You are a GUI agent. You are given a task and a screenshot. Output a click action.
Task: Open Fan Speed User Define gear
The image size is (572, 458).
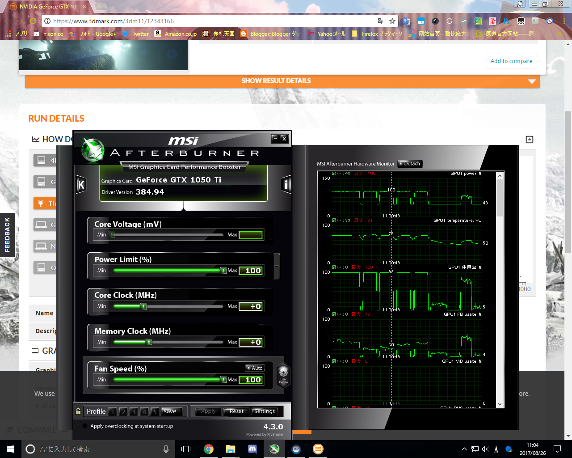pos(283,375)
